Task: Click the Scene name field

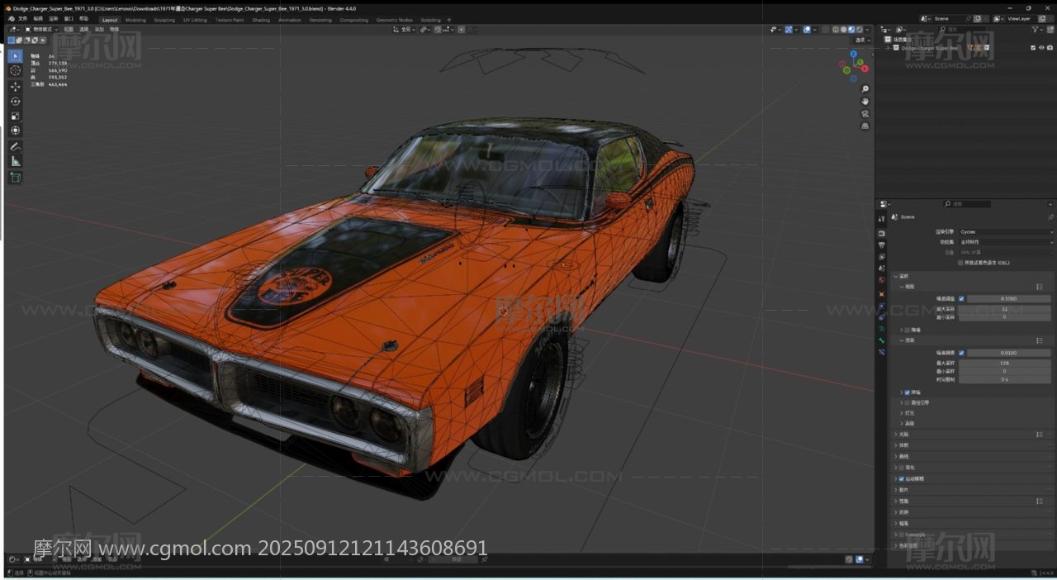Action: (949, 18)
